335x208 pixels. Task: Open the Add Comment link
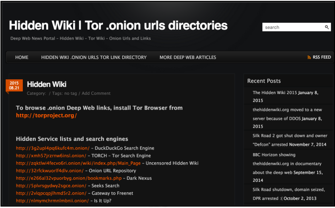96,93
